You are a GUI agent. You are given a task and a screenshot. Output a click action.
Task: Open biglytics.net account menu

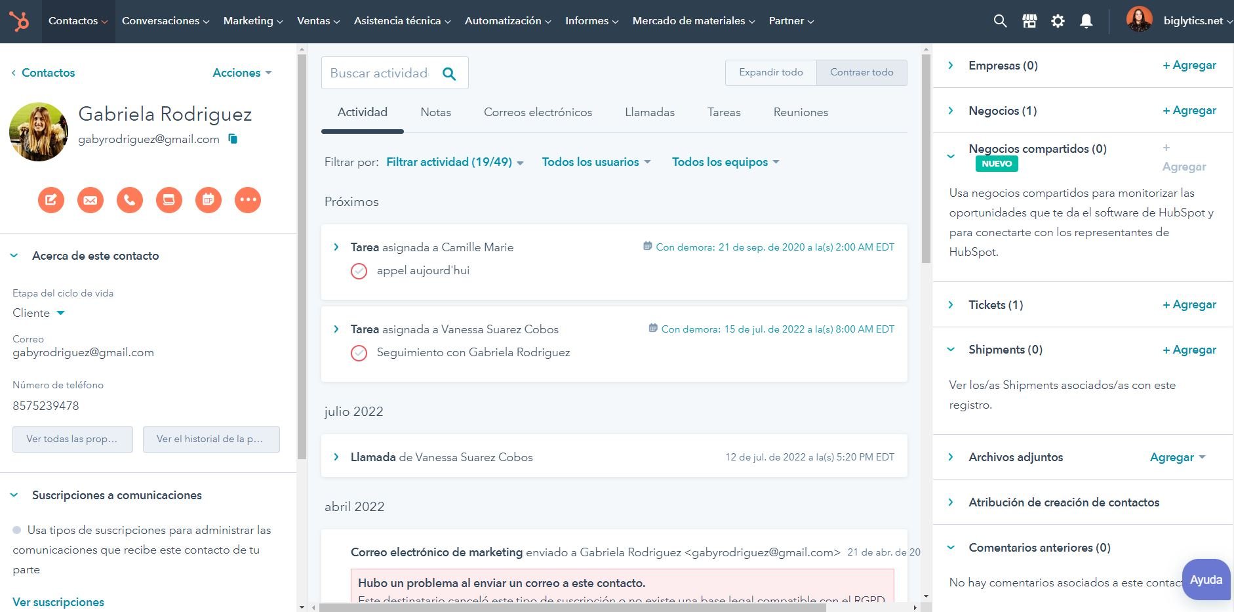point(1197,21)
